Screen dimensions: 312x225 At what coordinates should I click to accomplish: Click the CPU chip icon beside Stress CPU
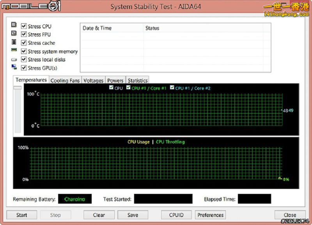(x=14, y=25)
